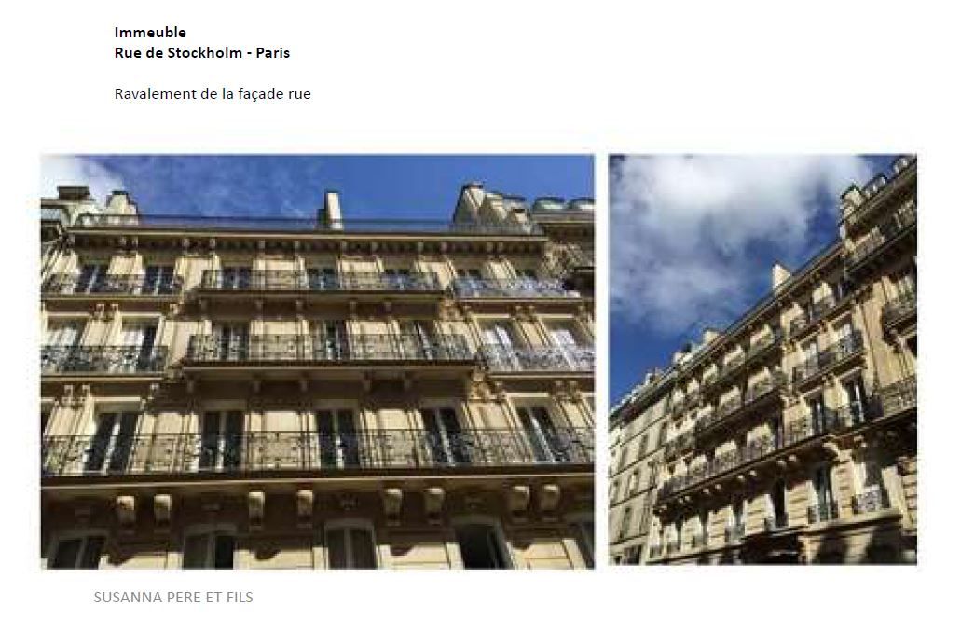
Task: Click the word "SUSANNA" in the footer
Action: (x=123, y=597)
